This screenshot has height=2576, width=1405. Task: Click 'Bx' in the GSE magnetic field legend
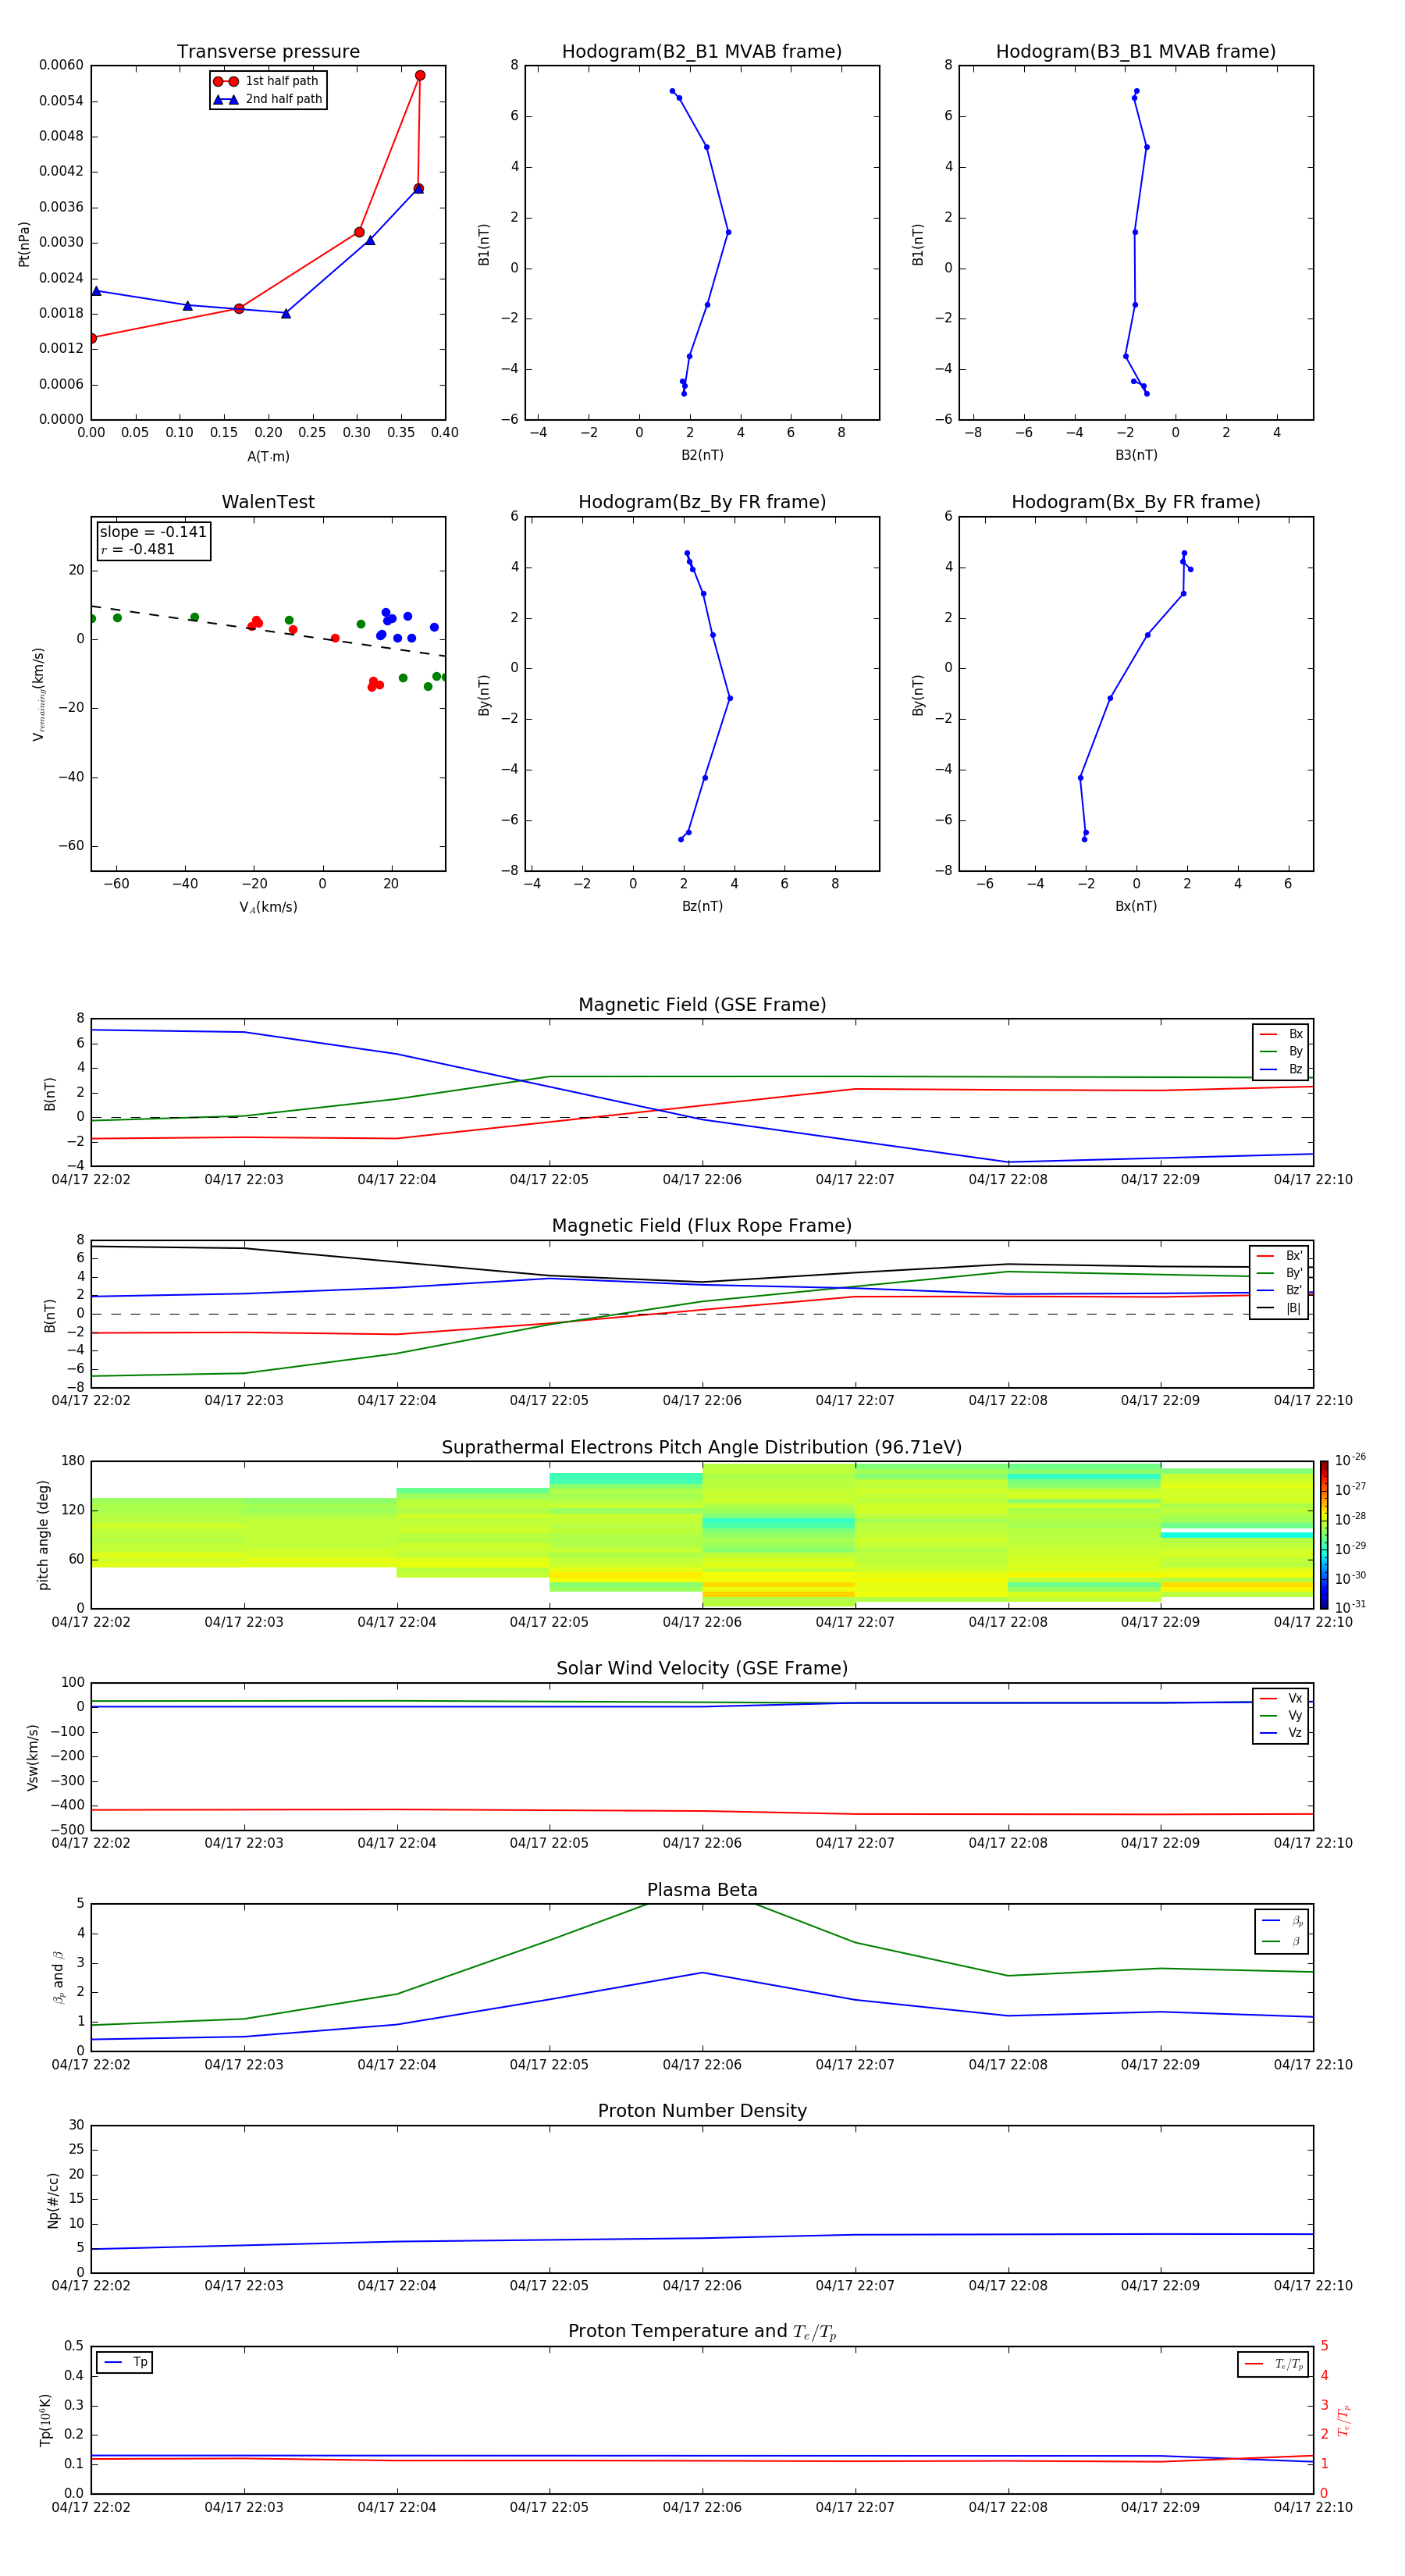tap(1281, 1034)
